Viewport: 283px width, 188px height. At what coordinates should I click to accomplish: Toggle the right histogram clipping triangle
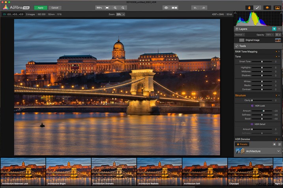pyautogui.click(x=281, y=13)
